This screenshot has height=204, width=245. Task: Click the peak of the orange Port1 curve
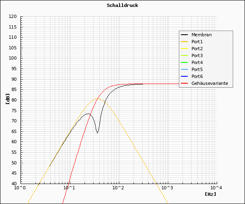click(96, 98)
